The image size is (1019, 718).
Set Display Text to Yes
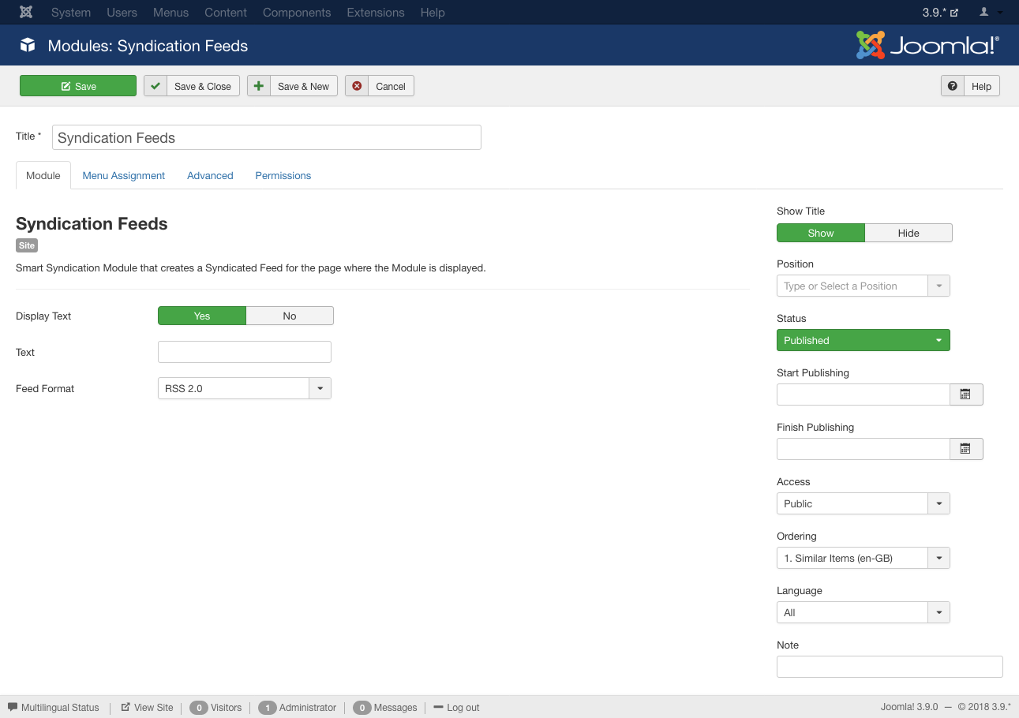coord(202,316)
